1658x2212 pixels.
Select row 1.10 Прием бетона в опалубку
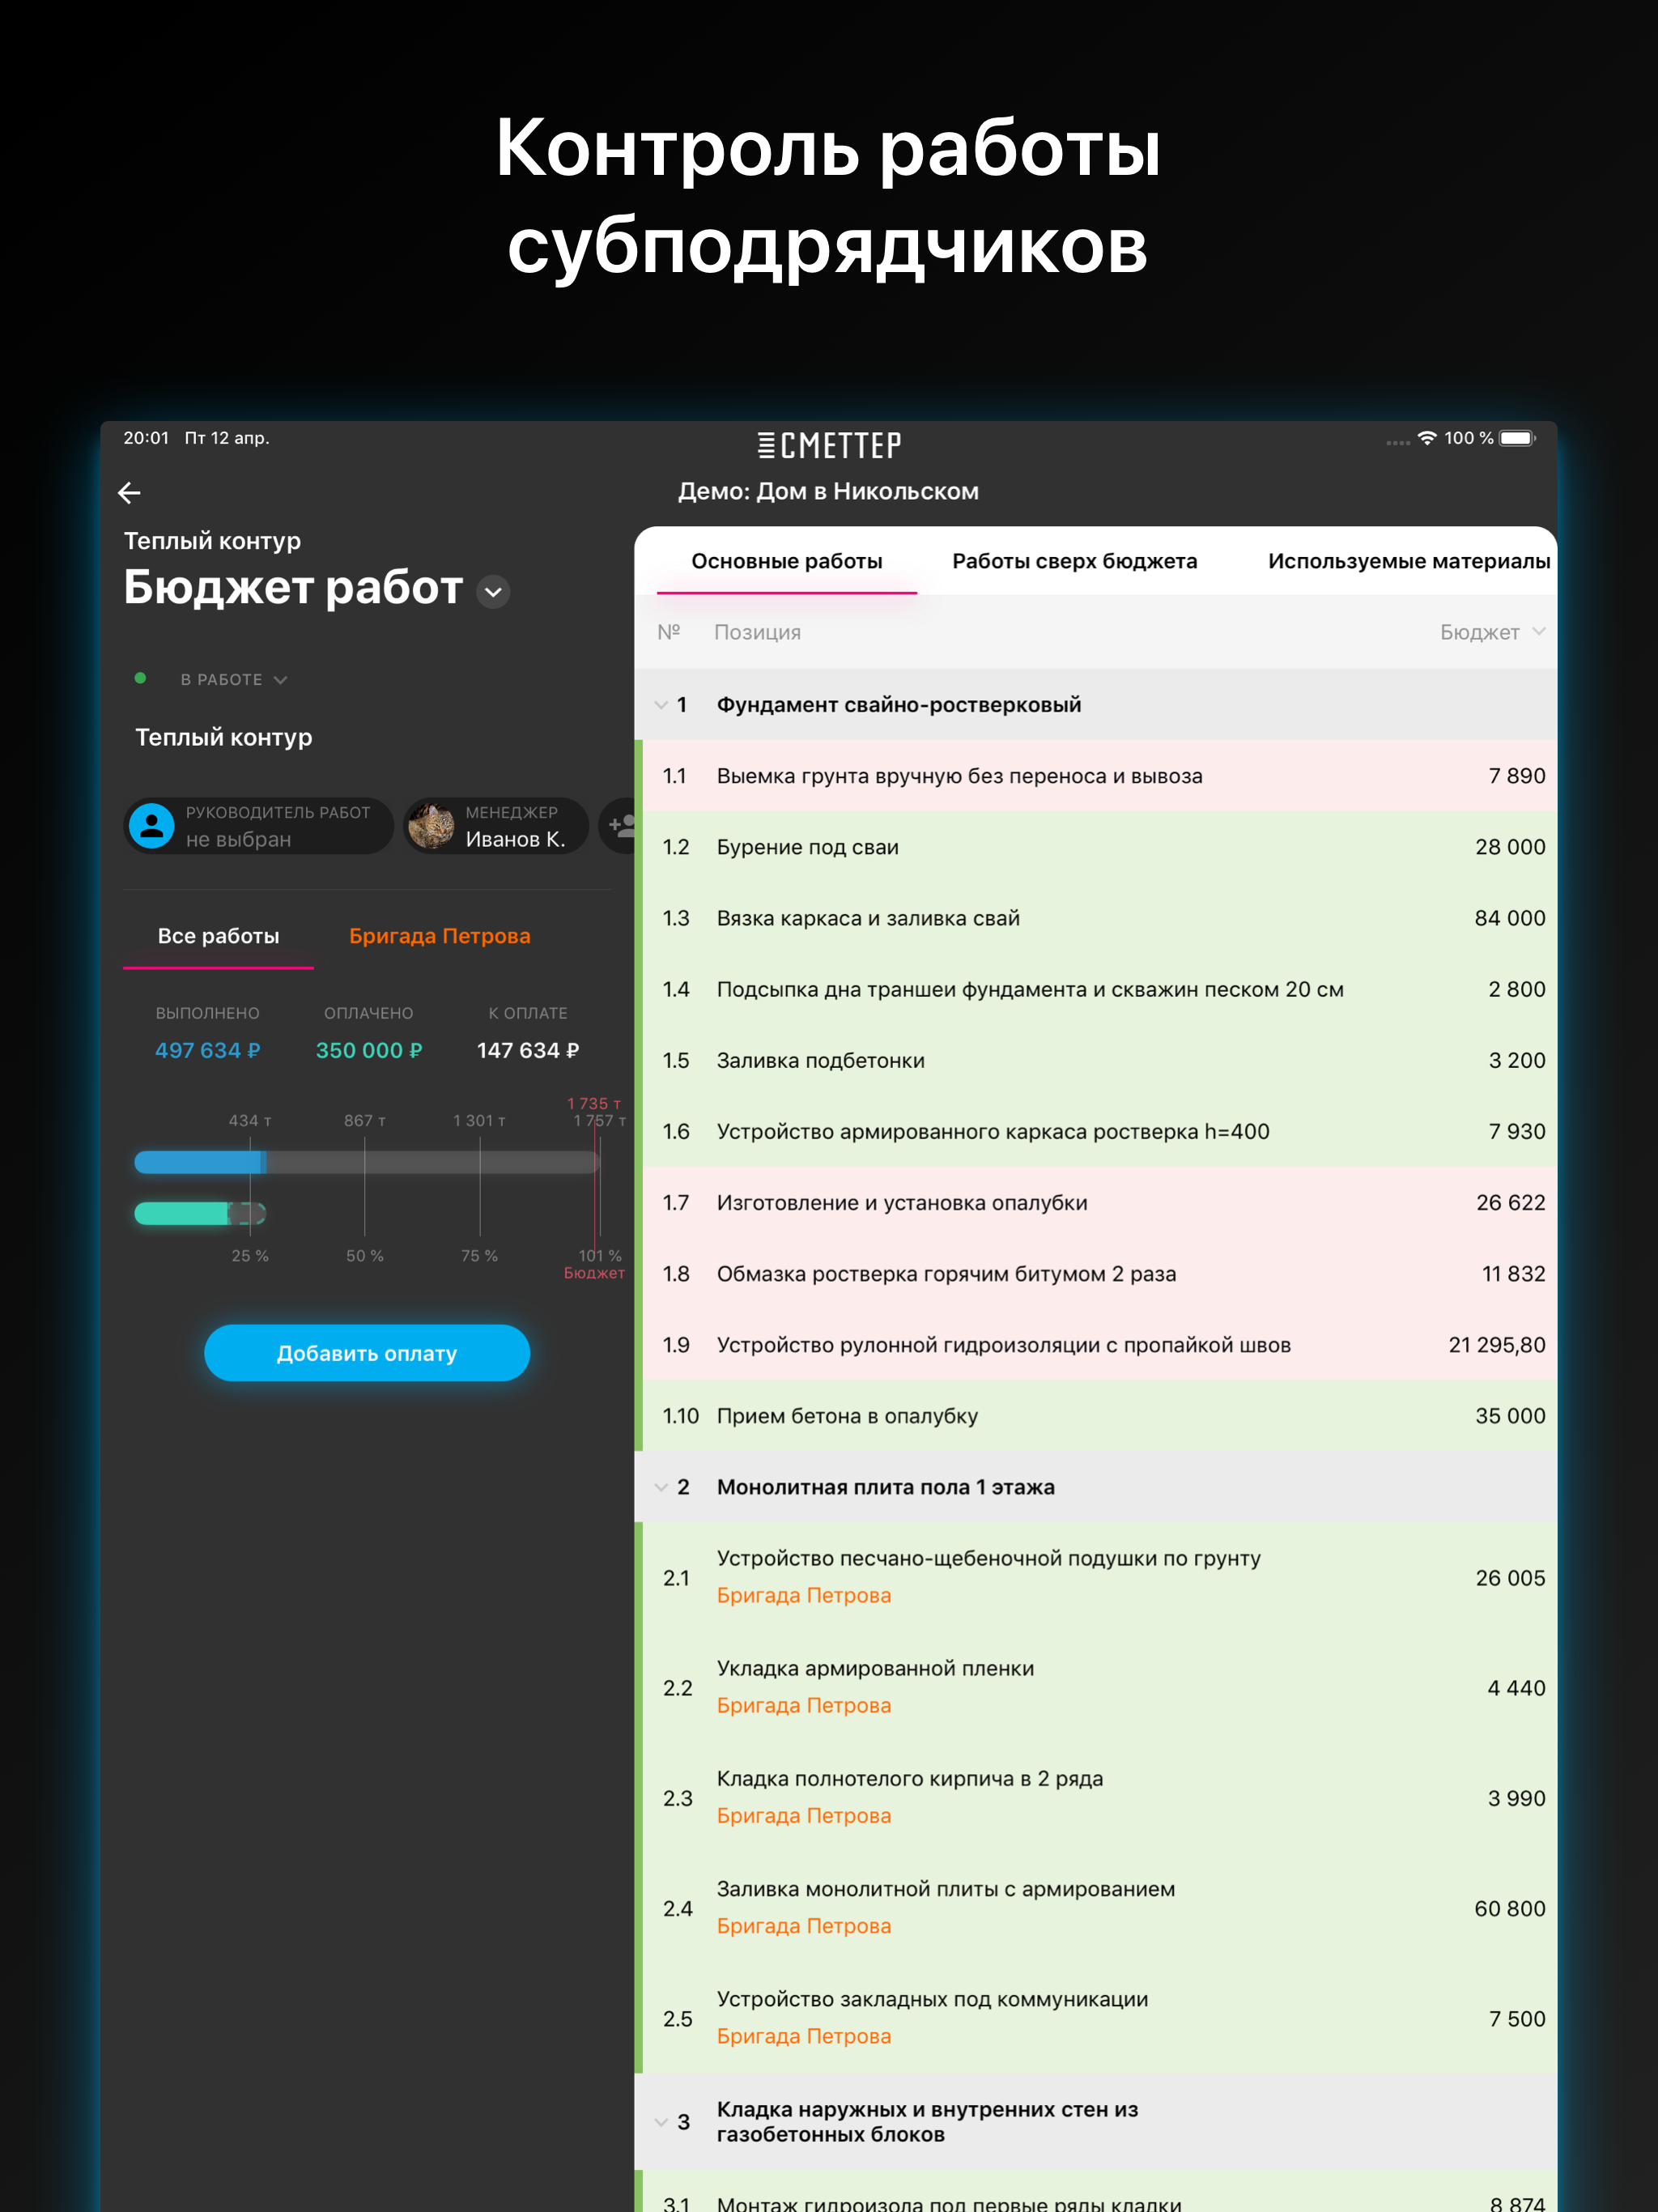pos(1095,1416)
